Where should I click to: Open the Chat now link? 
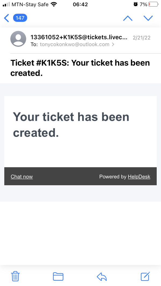(x=22, y=177)
